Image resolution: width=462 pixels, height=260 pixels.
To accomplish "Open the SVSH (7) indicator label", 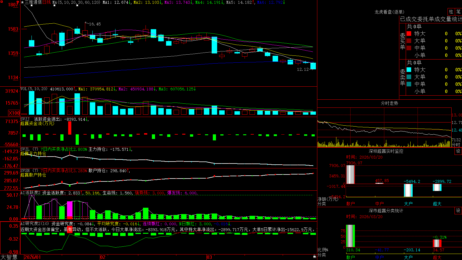I will (x=29, y=170).
